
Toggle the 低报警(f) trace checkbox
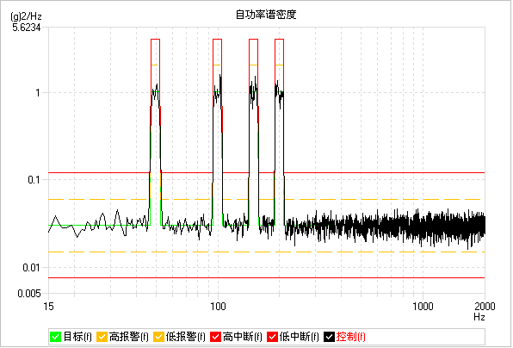pyautogui.click(x=158, y=337)
